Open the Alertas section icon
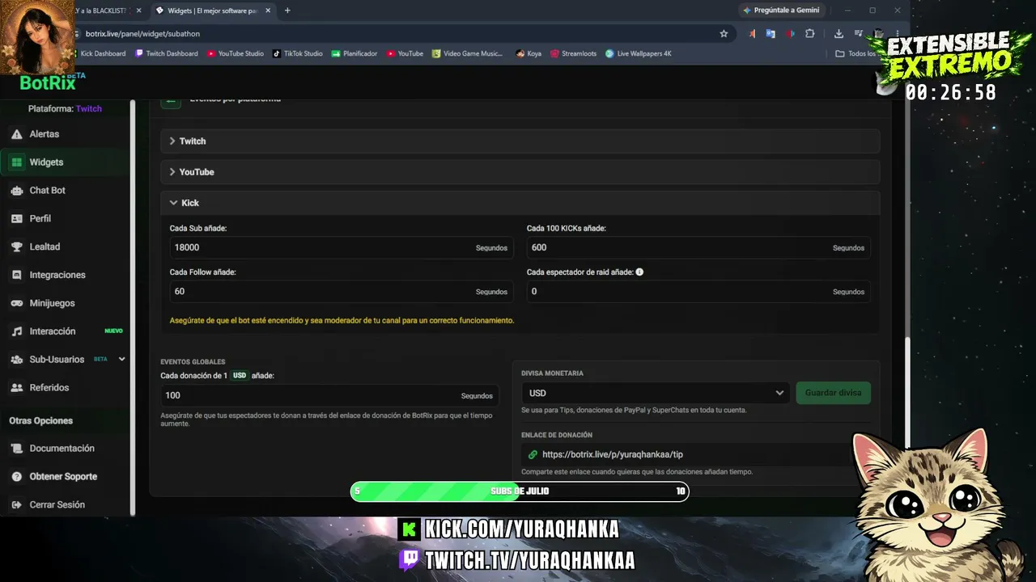Image resolution: width=1036 pixels, height=582 pixels. [x=16, y=134]
